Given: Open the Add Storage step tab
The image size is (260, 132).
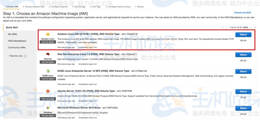Looking at the screenshot, I should 79,7.
